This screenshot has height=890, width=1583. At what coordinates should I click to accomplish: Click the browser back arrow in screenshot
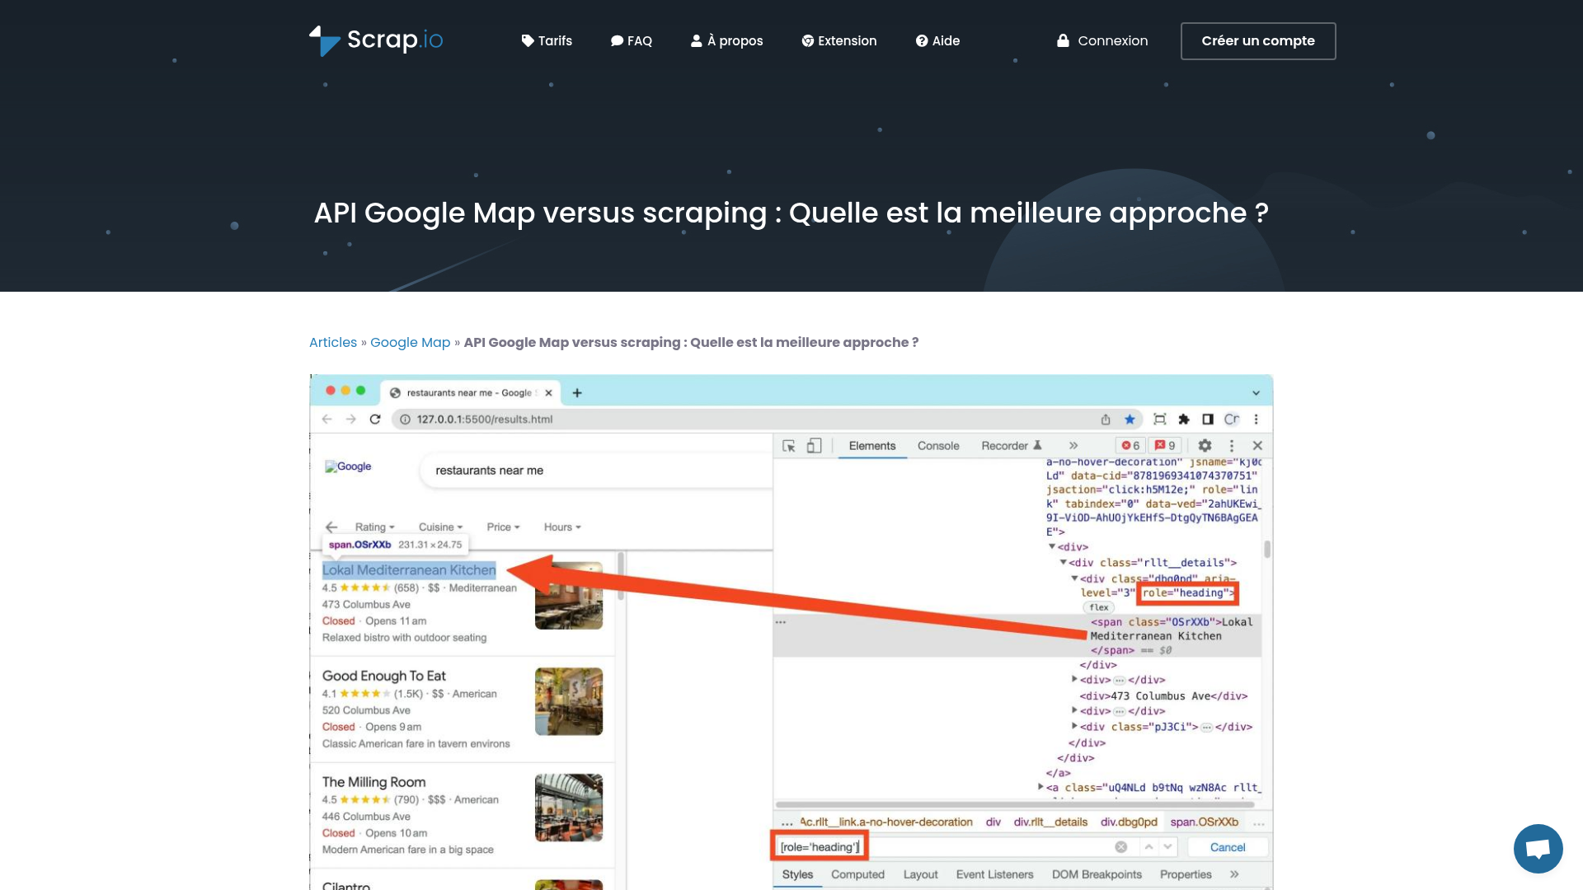click(x=327, y=419)
